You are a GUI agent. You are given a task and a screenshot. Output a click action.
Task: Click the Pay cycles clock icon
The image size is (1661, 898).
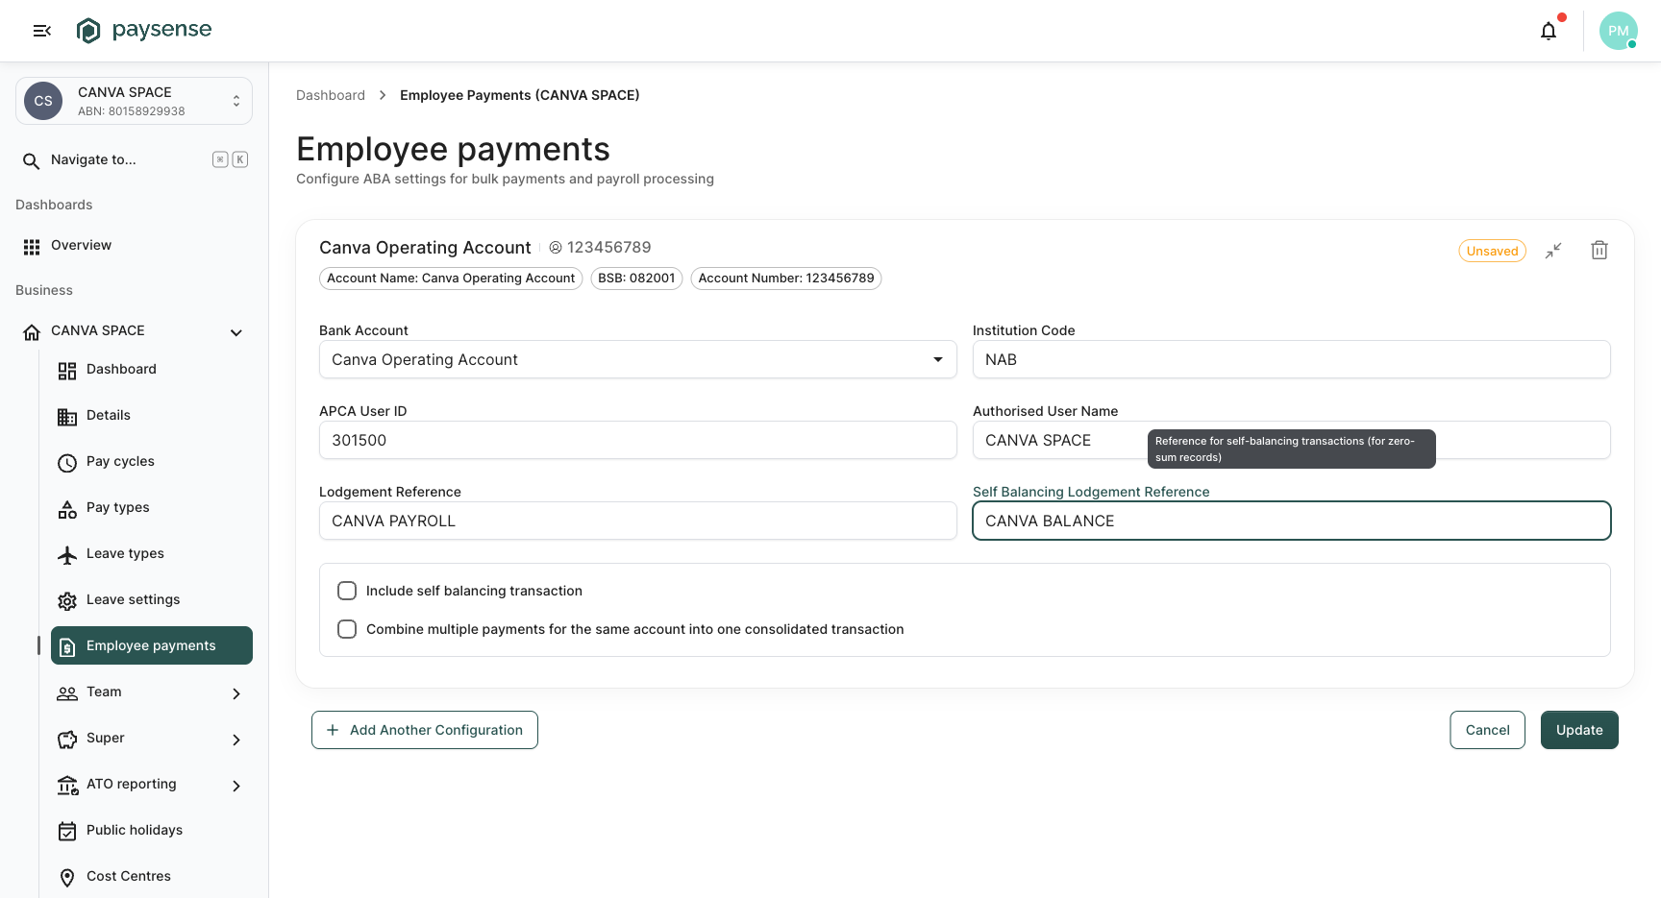click(x=67, y=463)
